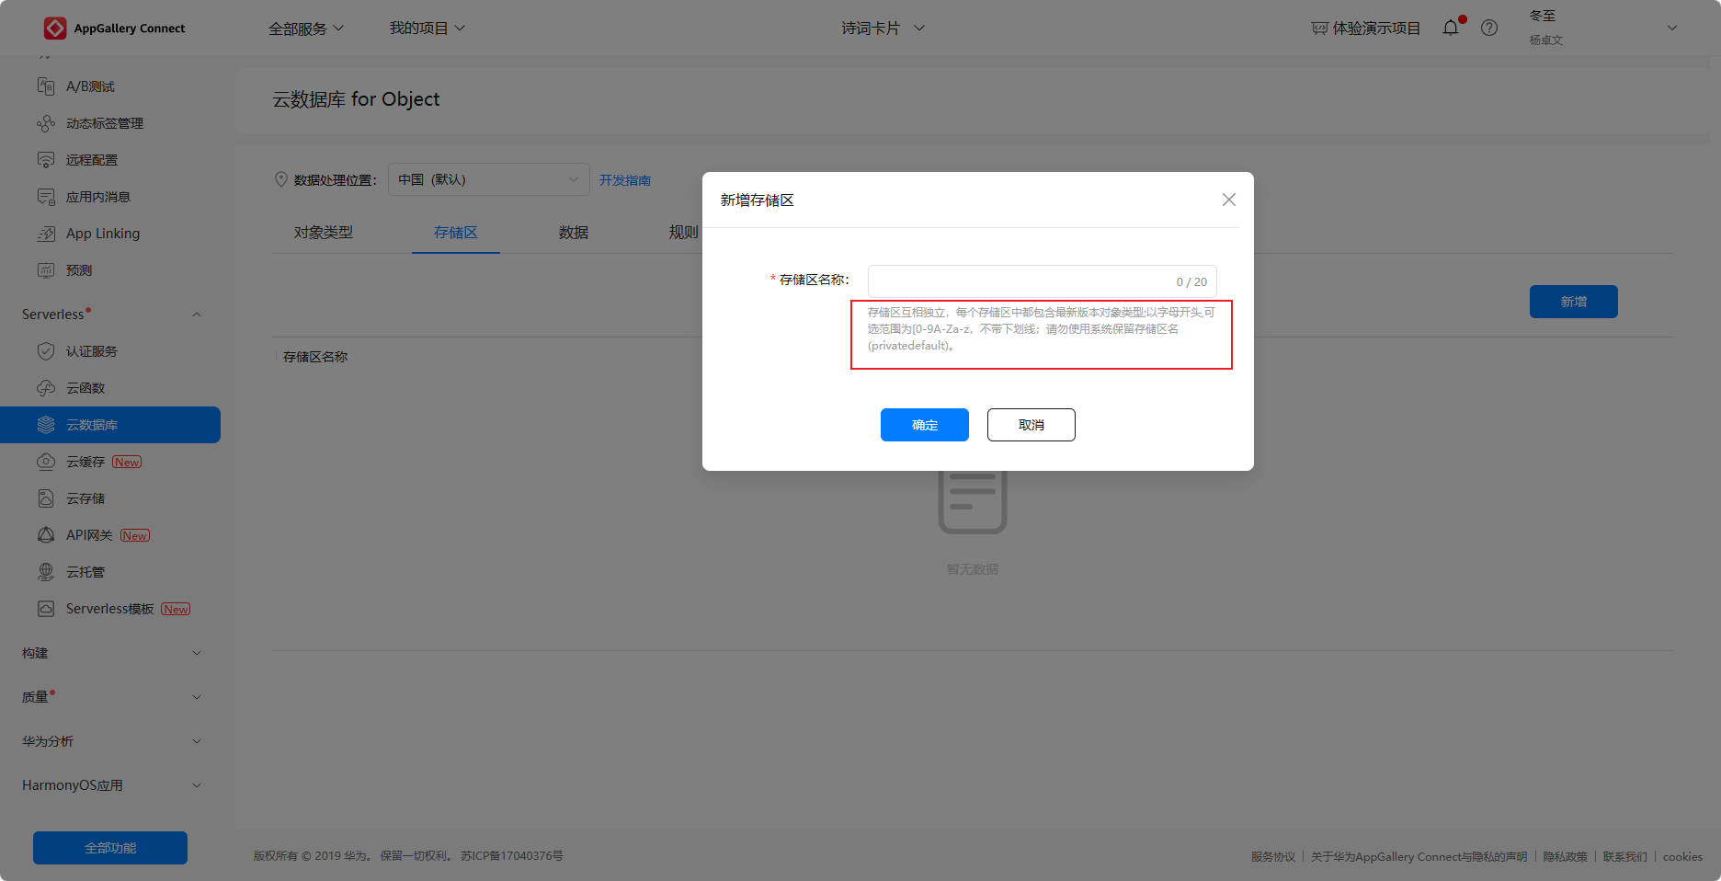Click the 存储区名称 table column header
1721x881 pixels.
[315, 357]
